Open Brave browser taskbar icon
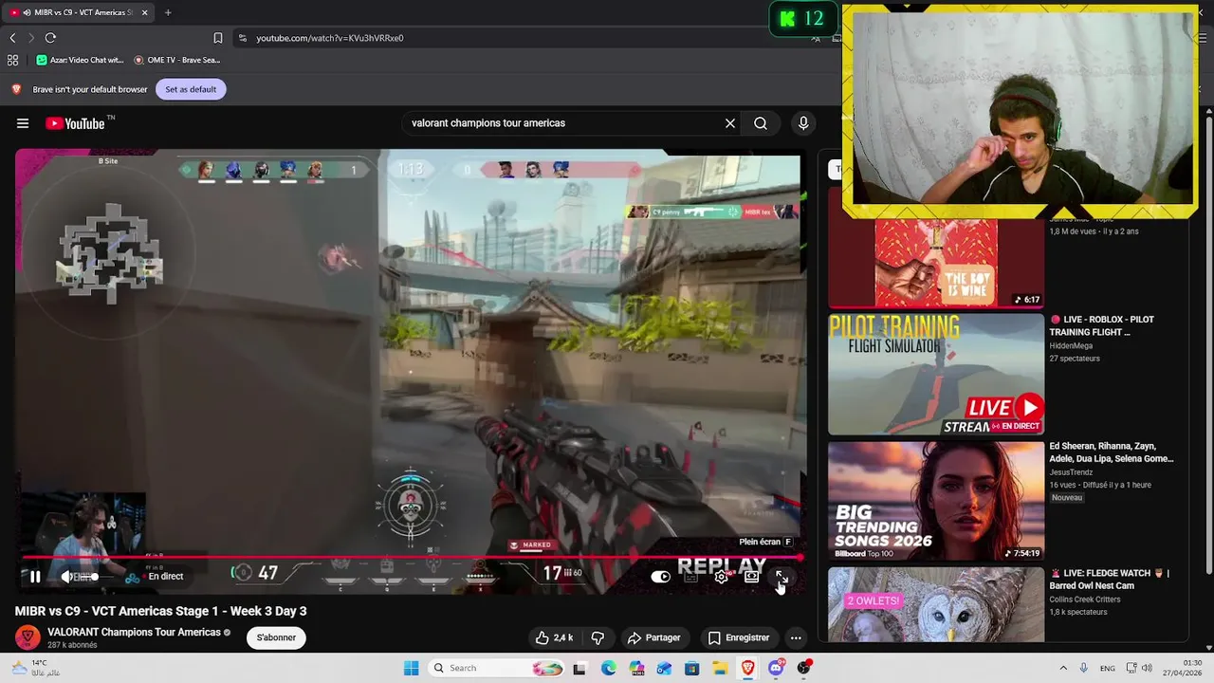This screenshot has height=683, width=1214. click(748, 668)
